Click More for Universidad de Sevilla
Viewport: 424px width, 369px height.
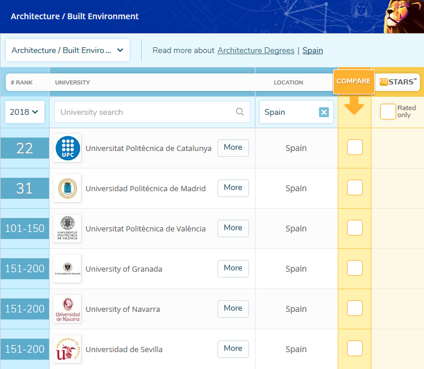[x=233, y=349]
